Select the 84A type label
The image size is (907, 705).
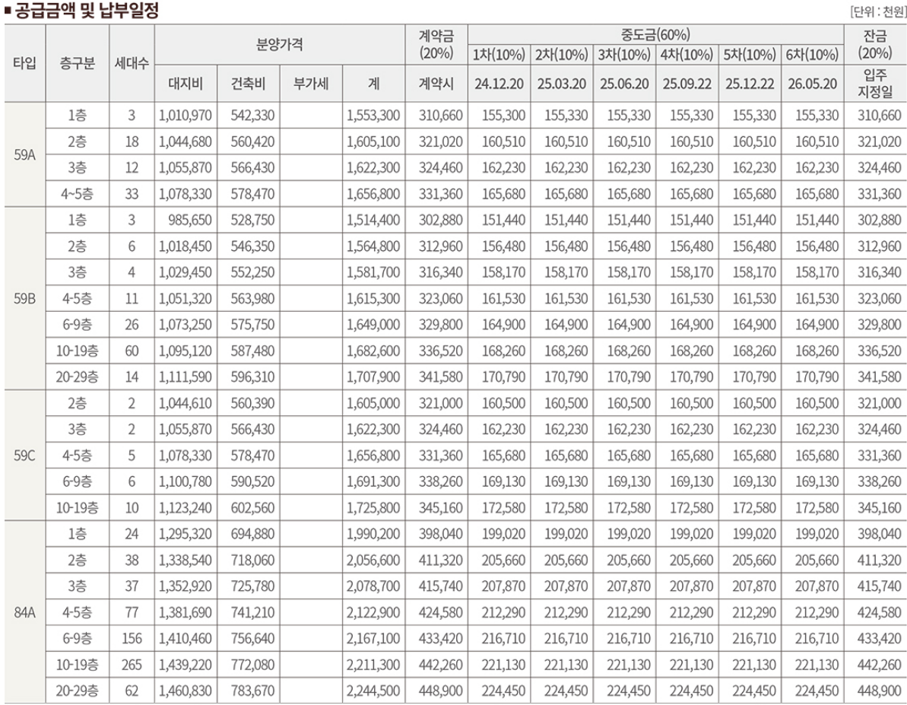(x=25, y=611)
